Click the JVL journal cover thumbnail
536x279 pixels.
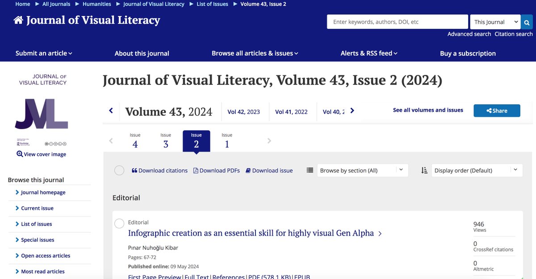42,110
